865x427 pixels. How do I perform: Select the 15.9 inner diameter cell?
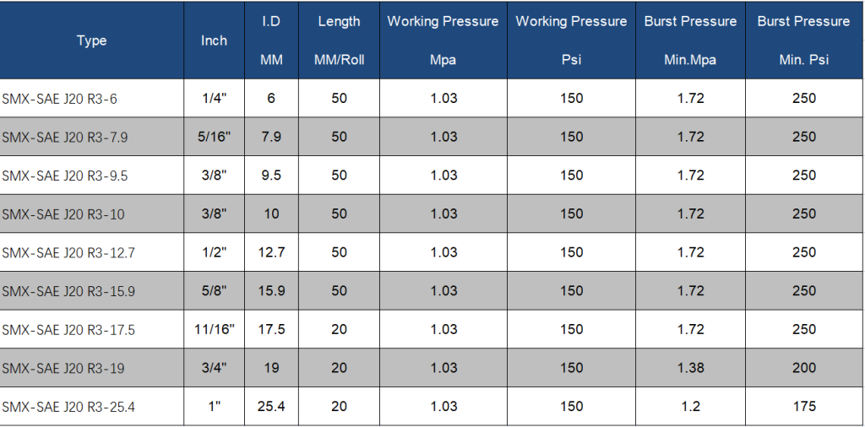(271, 291)
